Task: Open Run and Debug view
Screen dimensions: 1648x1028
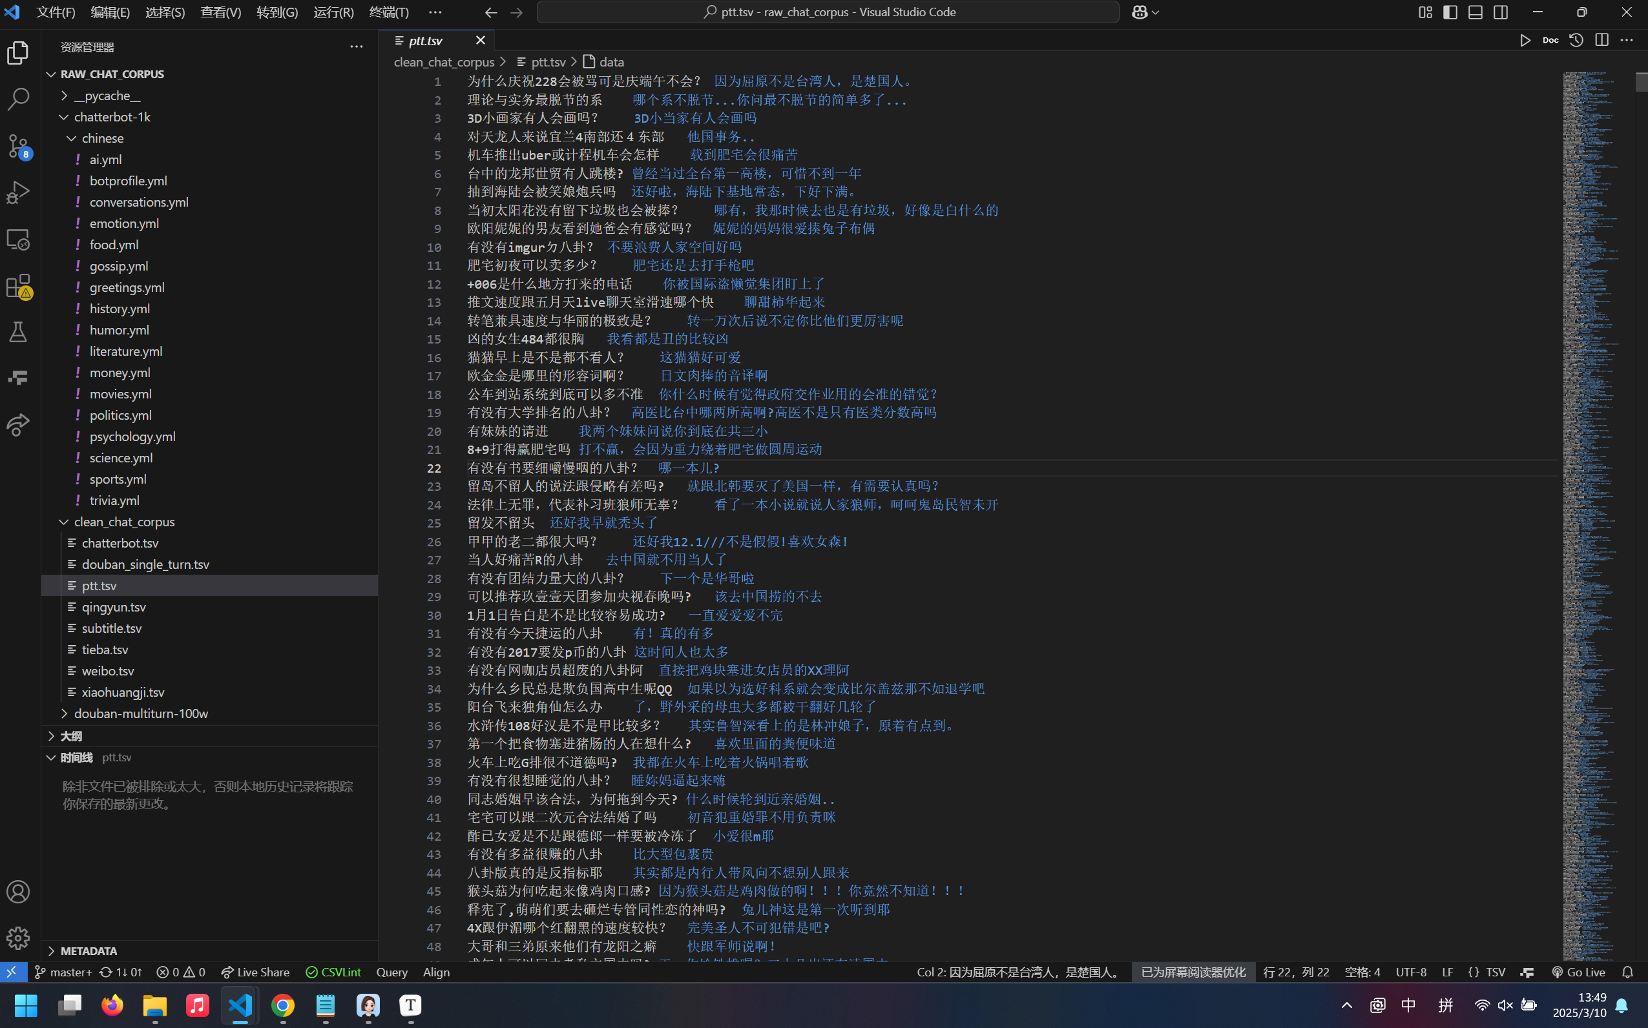Action: (x=18, y=193)
